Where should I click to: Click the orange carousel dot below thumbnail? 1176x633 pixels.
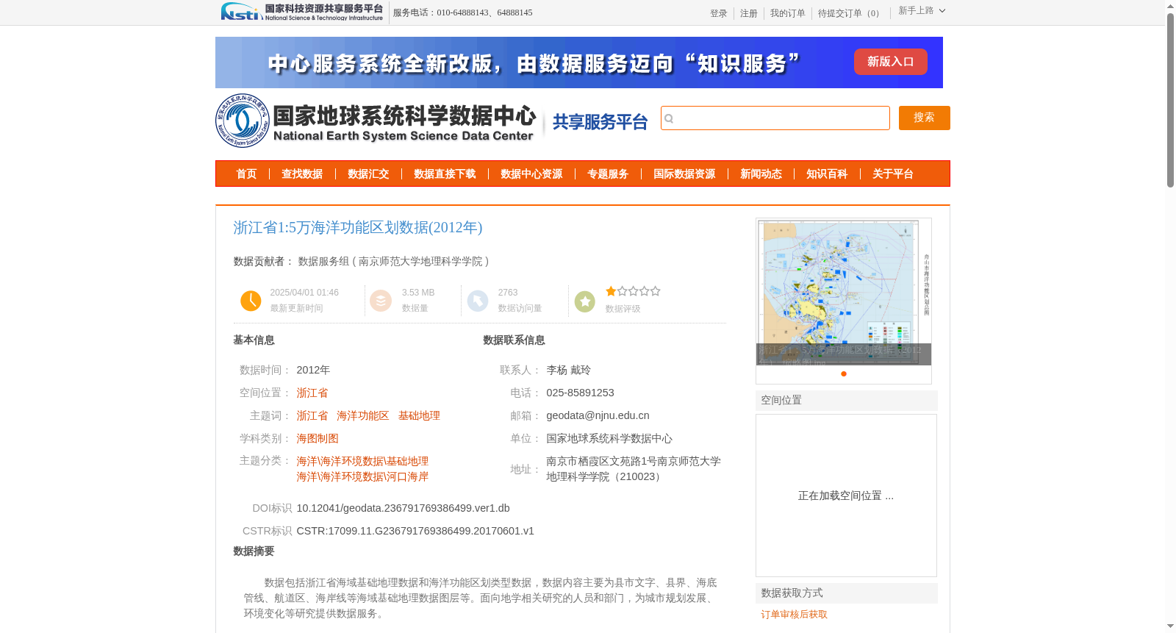[844, 373]
